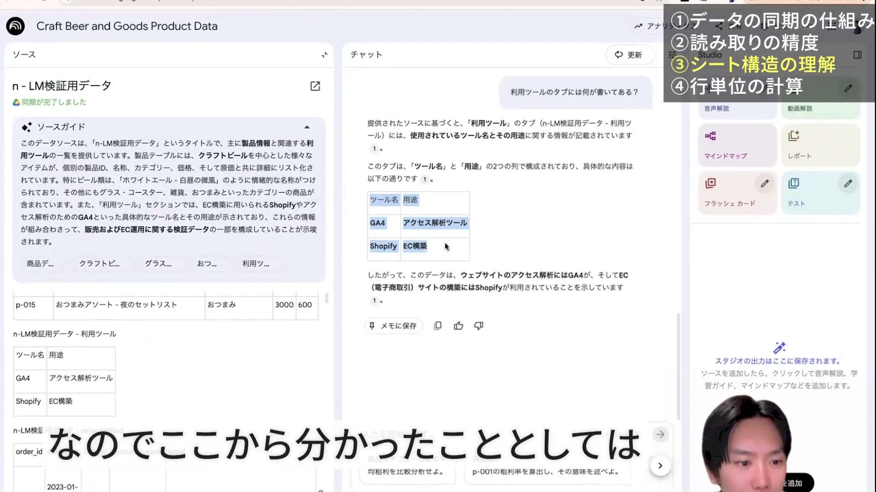Viewport: 876px width, 492px height.
Task: Give thumbs up to response
Action: click(459, 326)
